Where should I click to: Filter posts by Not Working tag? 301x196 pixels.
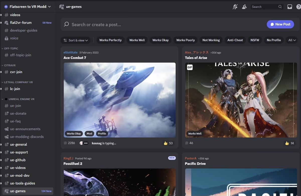211,40
